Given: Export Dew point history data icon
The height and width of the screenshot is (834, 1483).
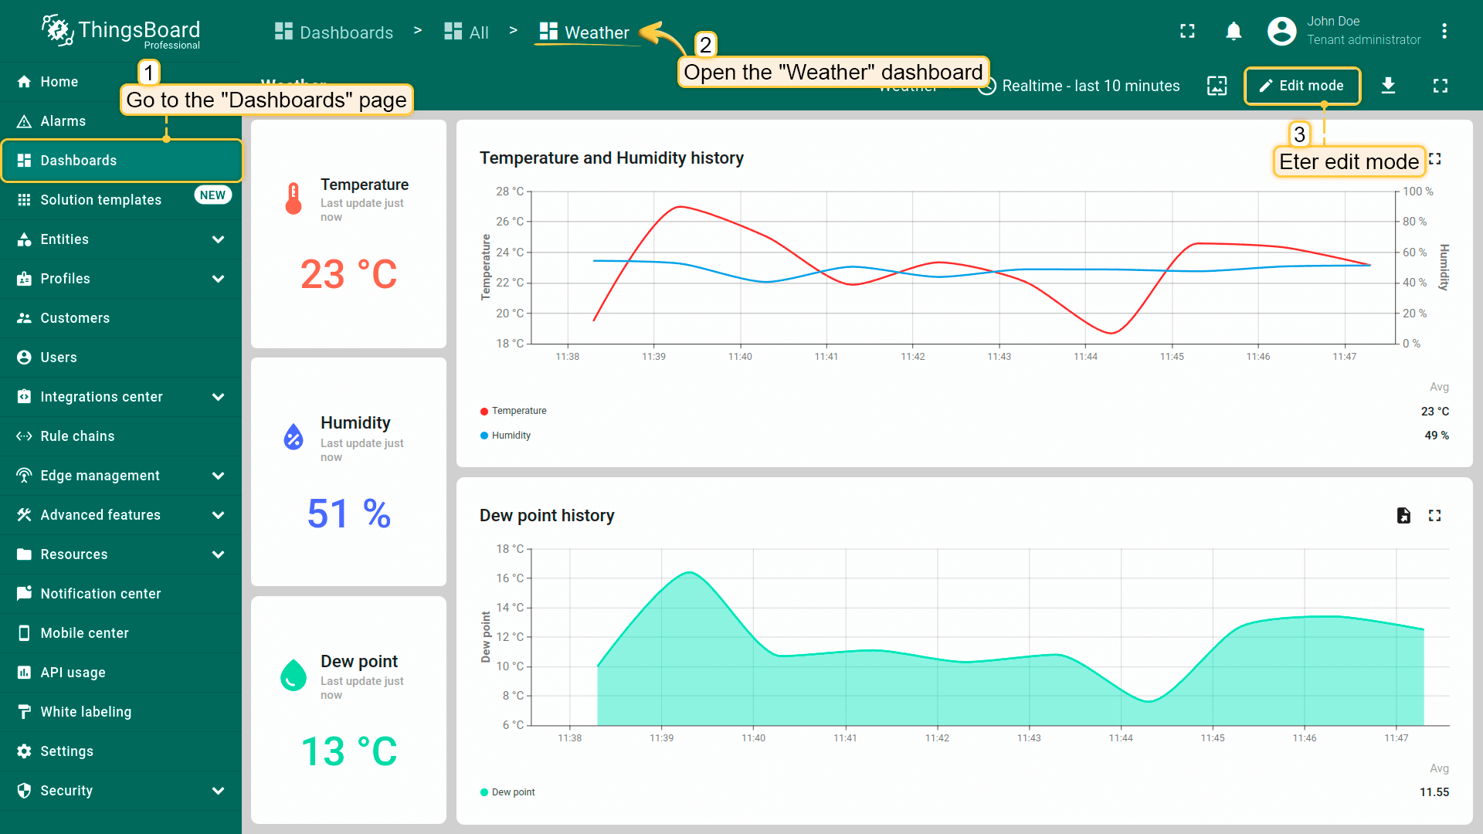Looking at the screenshot, I should (1403, 516).
